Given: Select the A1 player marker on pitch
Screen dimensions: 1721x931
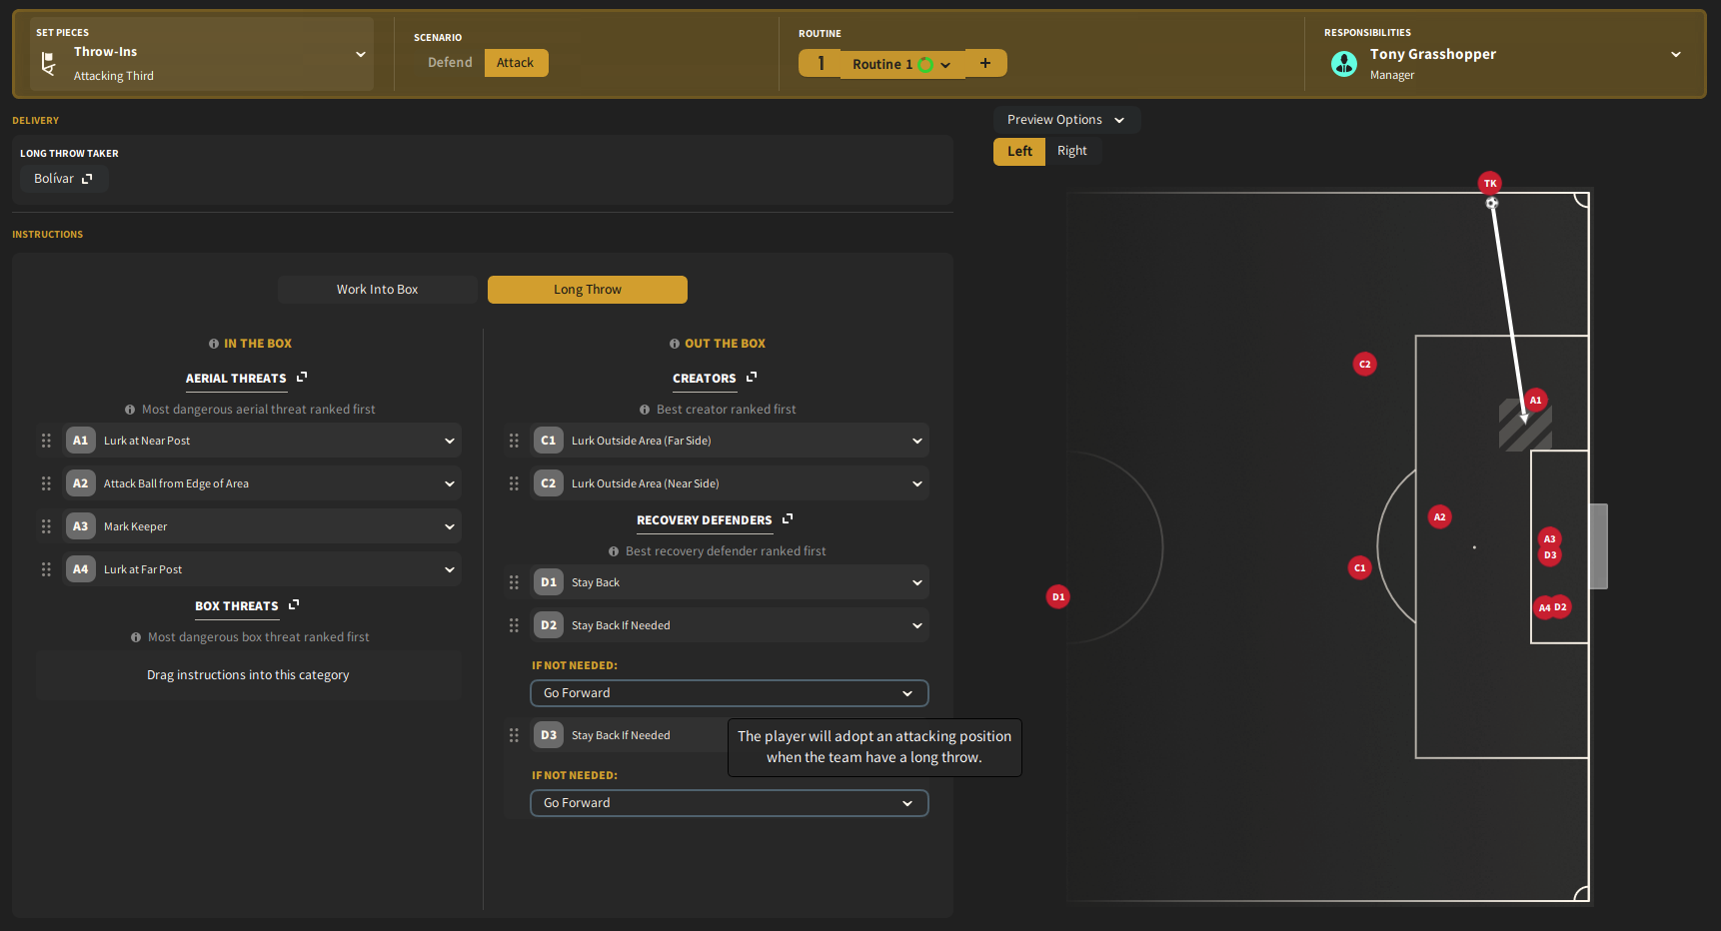Looking at the screenshot, I should [1536, 400].
